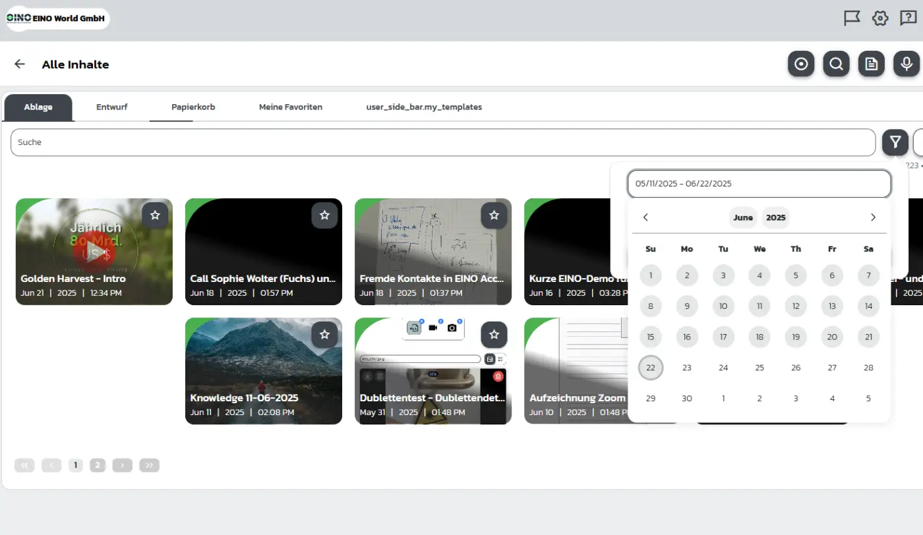The width and height of the screenshot is (923, 535).
Task: Click the Suche search field
Action: point(443,142)
